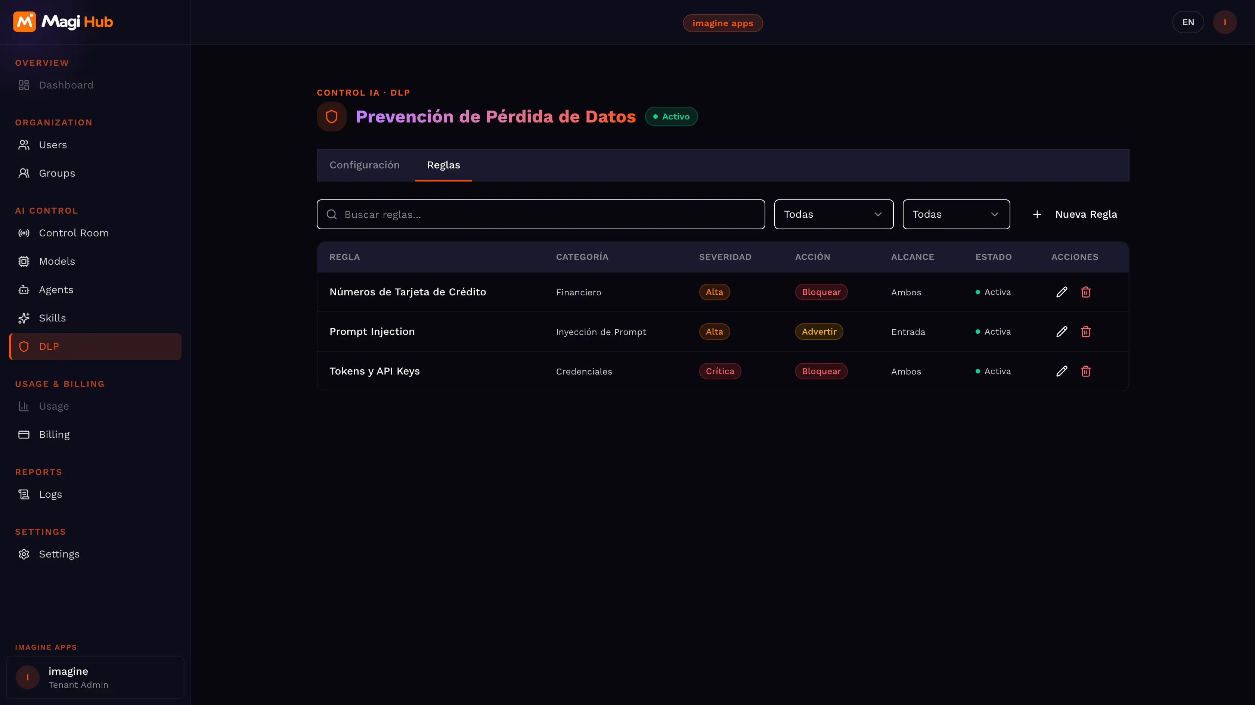The width and height of the screenshot is (1255, 705).
Task: Open Control Room broadcast icon
Action: (x=24, y=233)
